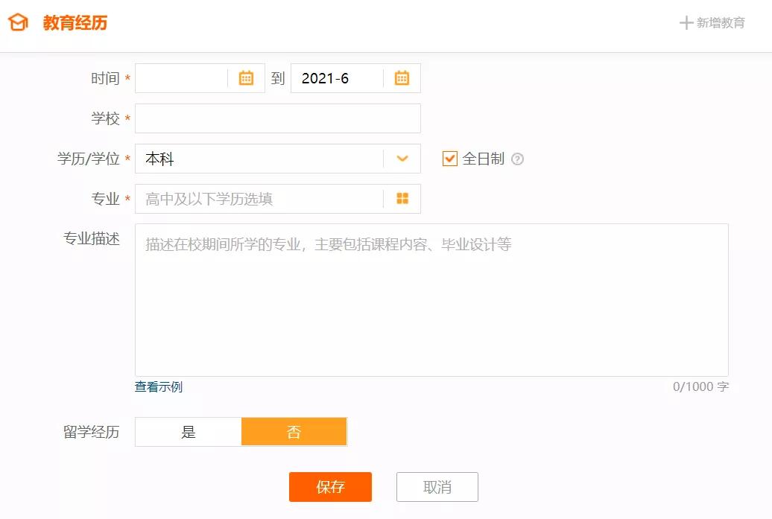Viewport: 772px width, 519px height.
Task: Click the 保存 save button
Action: 330,487
